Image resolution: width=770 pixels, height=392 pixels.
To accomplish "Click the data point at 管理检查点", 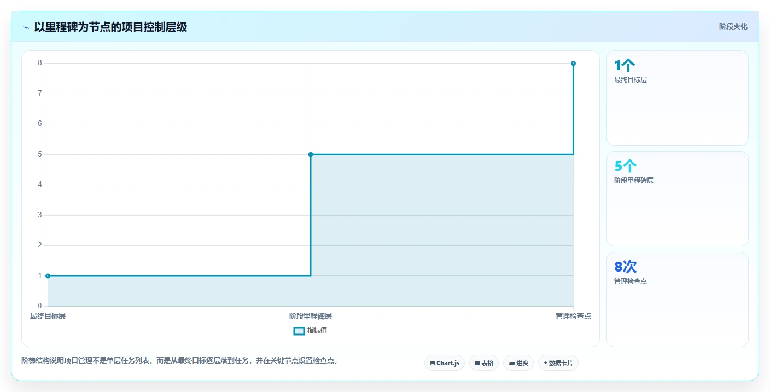I will coord(573,64).
